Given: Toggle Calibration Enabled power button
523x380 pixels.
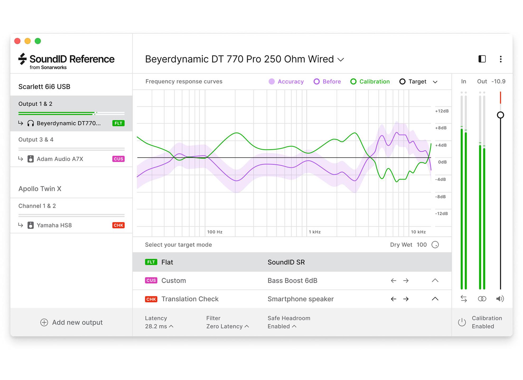Looking at the screenshot, I should [462, 322].
